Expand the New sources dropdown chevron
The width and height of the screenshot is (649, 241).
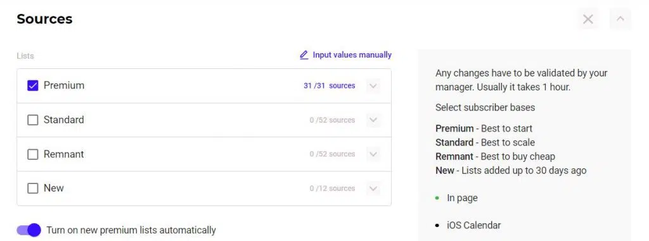click(x=373, y=188)
